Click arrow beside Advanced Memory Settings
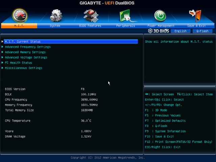Screen dimensions: 216x162 [2, 52]
